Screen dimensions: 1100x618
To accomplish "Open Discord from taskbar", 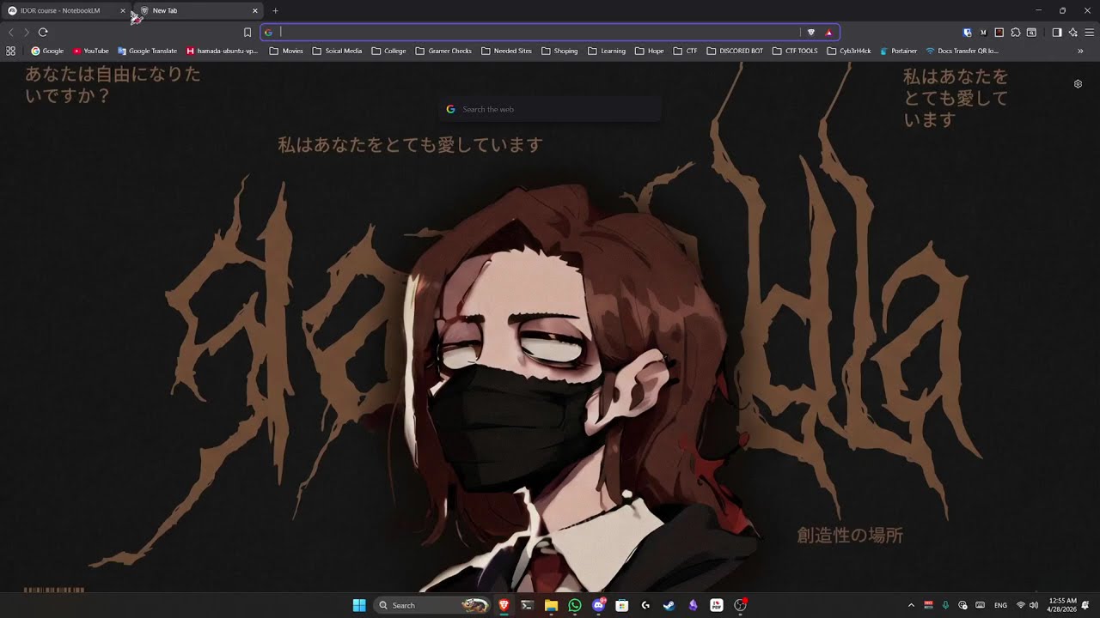I will coord(599,605).
